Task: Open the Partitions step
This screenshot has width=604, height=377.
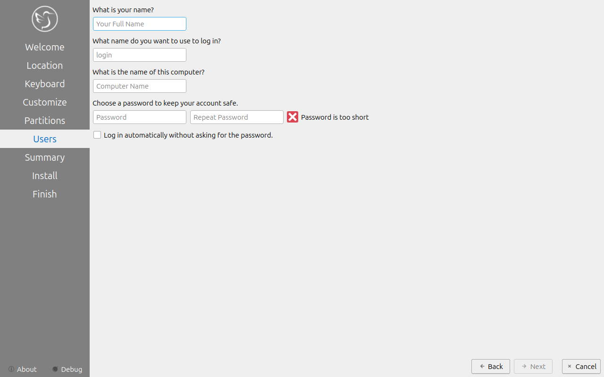Action: pos(45,121)
